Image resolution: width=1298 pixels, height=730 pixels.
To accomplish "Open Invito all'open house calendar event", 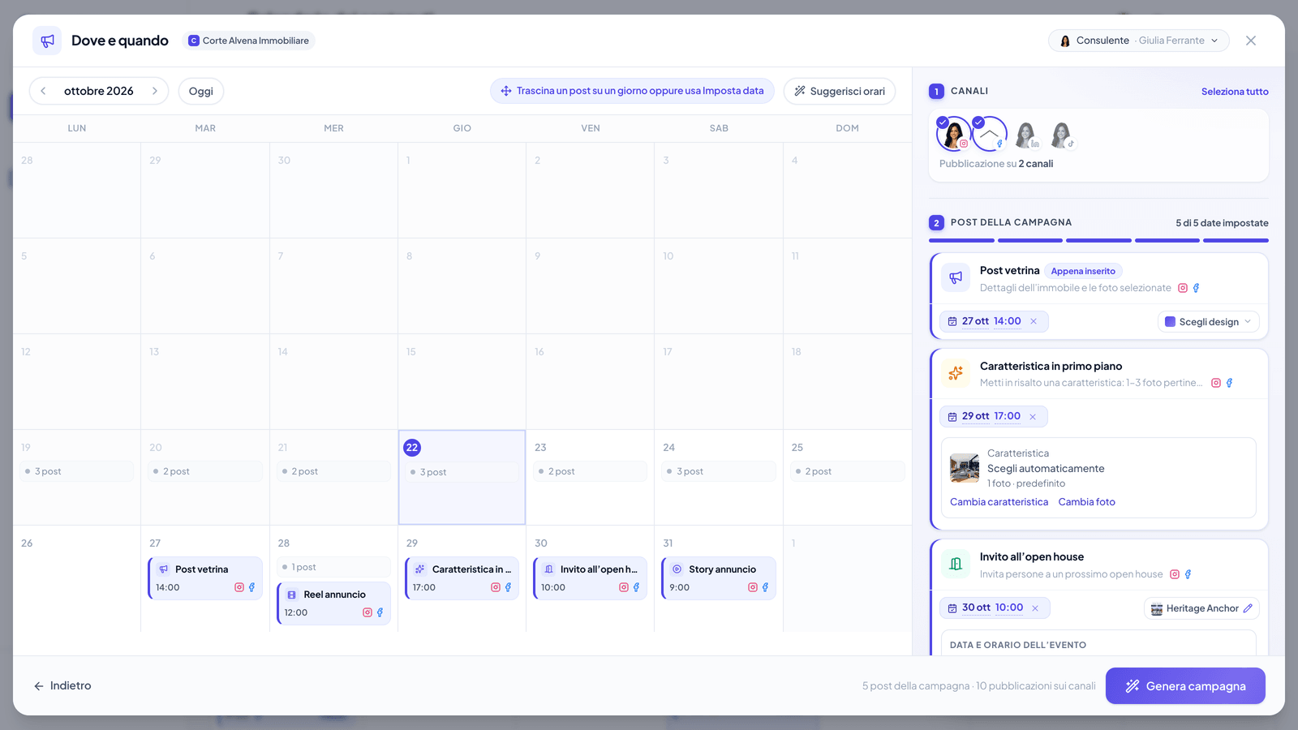I will pyautogui.click(x=591, y=578).
